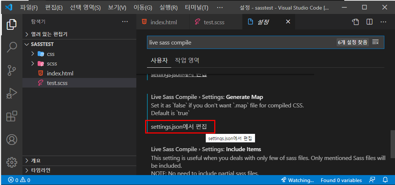This screenshot has width=395, height=185.
Task: Close the 설정 tab
Action: [x=288, y=22]
